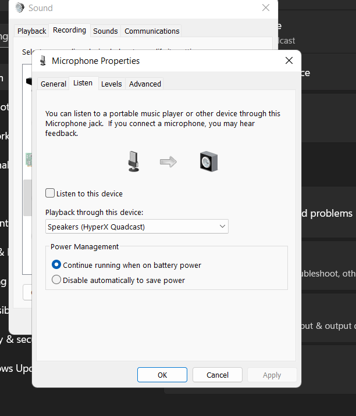
Task: Switch to the General tab
Action: click(53, 84)
